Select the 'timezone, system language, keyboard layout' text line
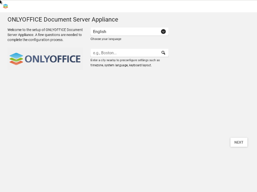Image resolution: width=257 pixels, height=192 pixels. point(121,65)
